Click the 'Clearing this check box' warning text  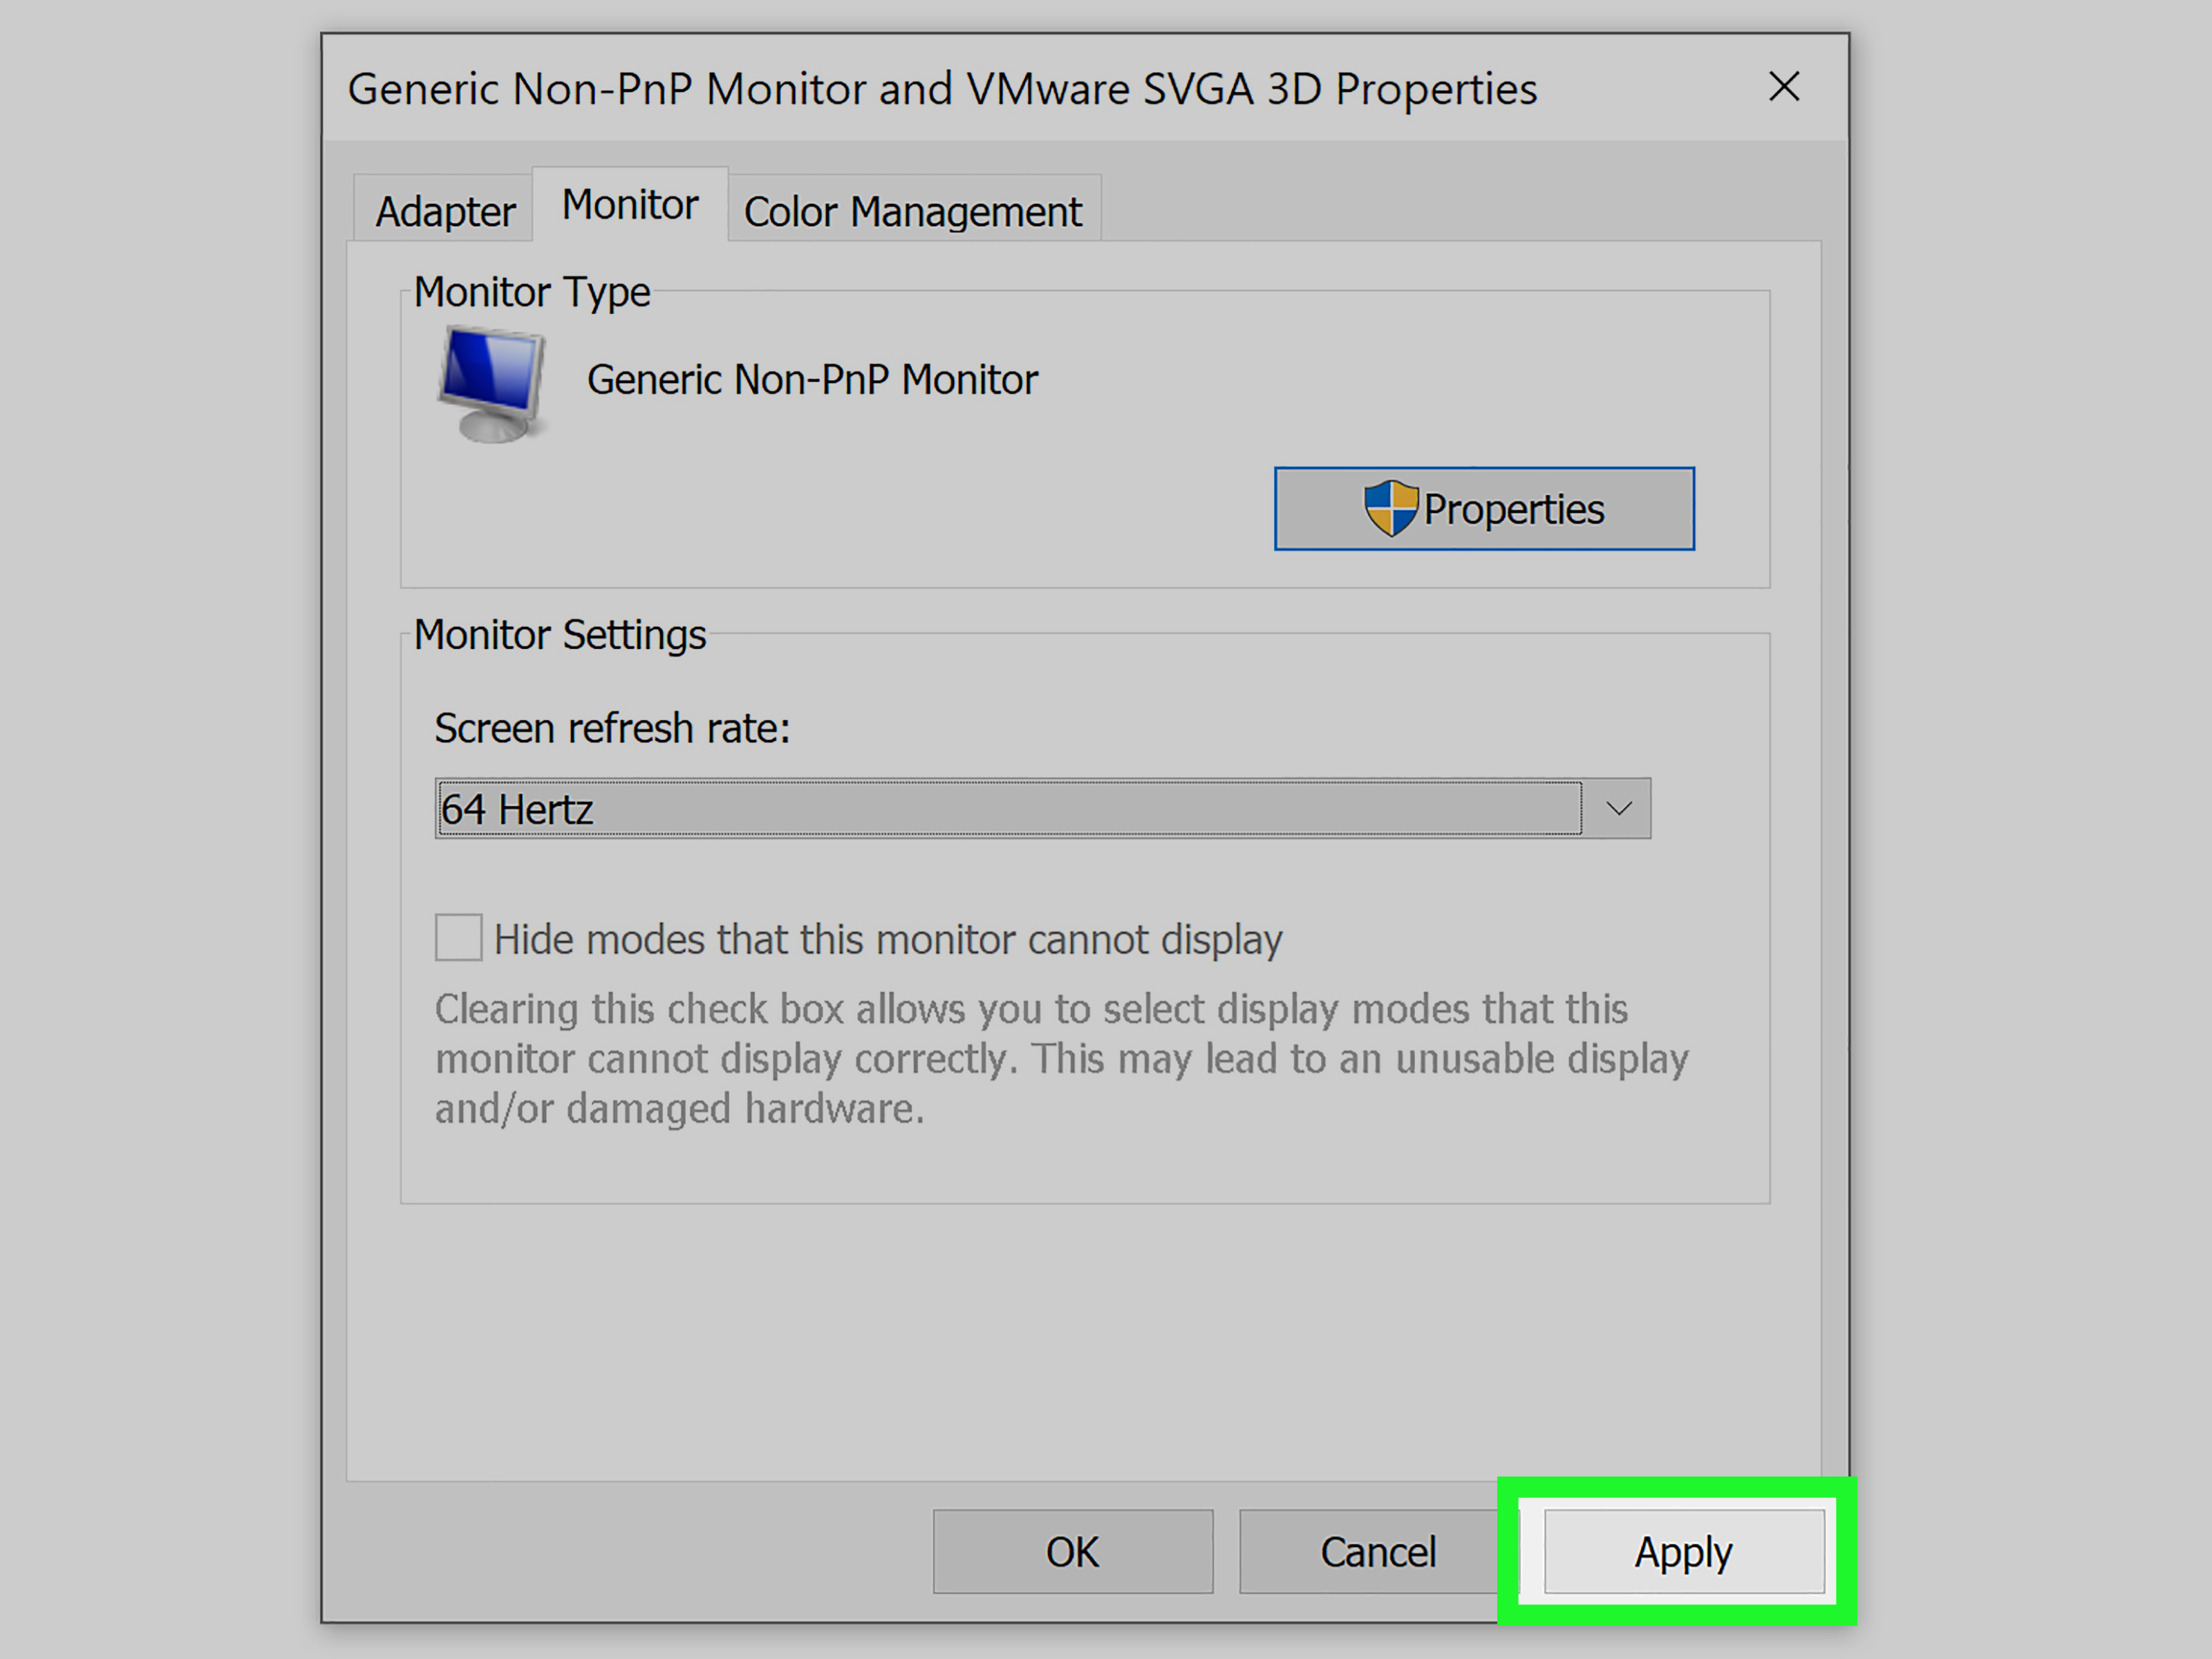tap(1060, 1058)
